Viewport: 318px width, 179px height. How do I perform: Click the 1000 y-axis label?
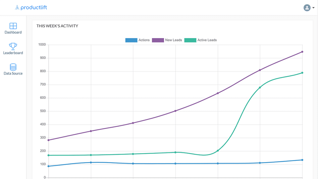click(x=42, y=45)
